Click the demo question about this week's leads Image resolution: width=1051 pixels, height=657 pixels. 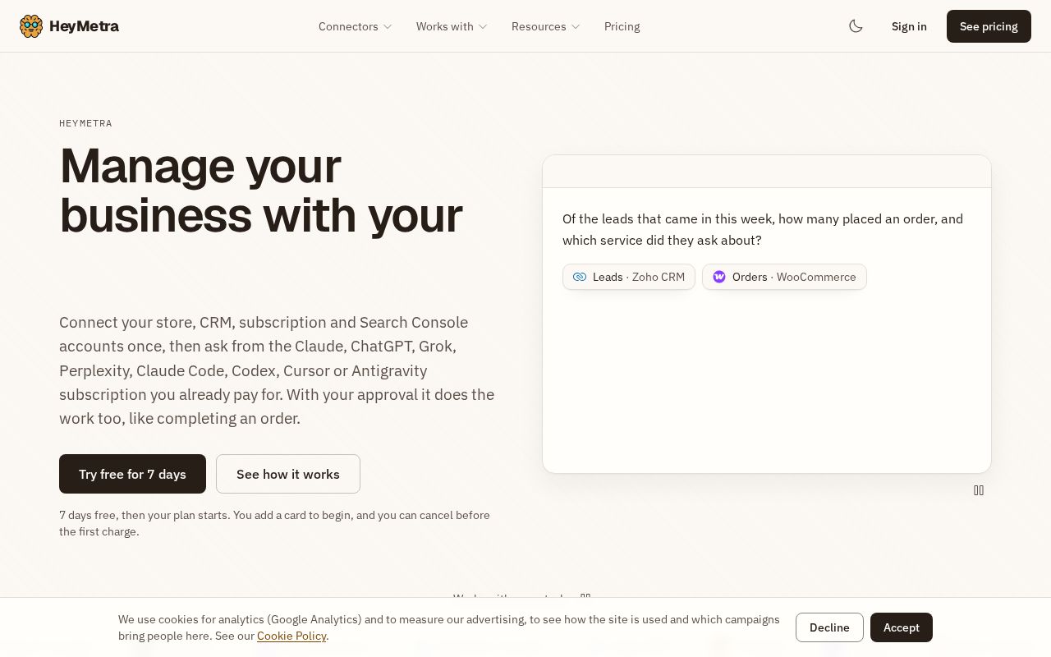763,229
